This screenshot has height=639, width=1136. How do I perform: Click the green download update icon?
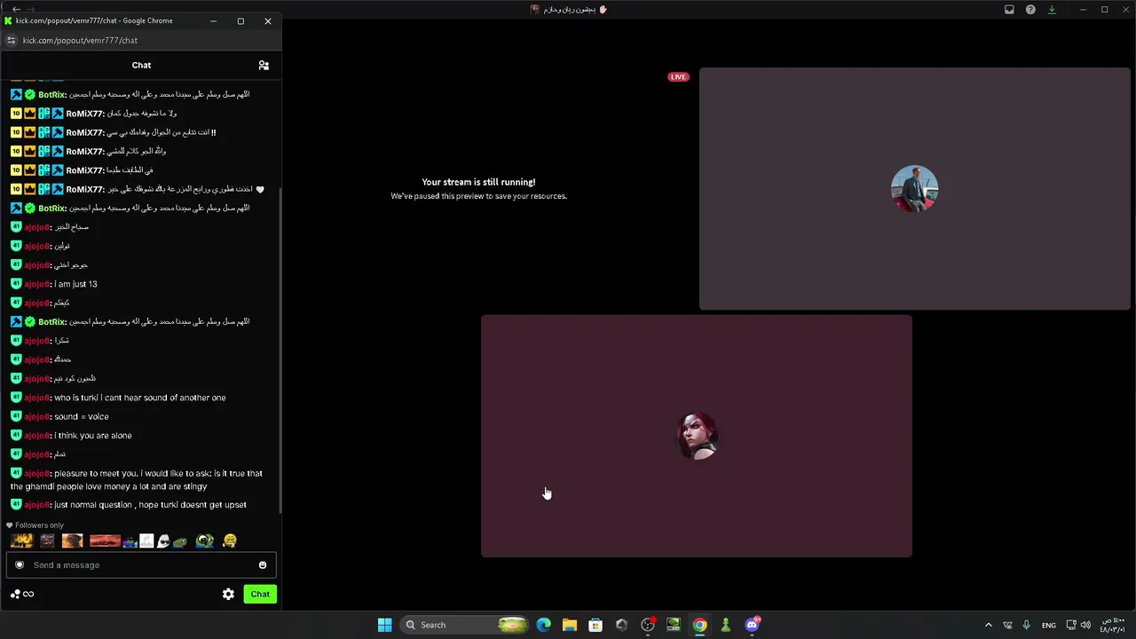[x=1052, y=10]
